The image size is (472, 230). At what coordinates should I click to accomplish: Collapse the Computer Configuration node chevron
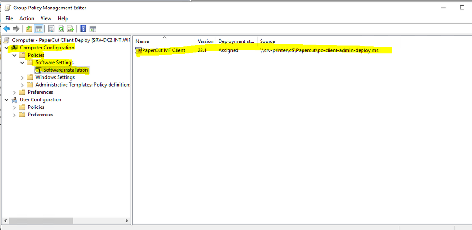pyautogui.click(x=7, y=48)
